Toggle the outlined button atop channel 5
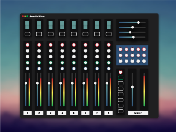The image size is (176, 132). coord(74,34)
